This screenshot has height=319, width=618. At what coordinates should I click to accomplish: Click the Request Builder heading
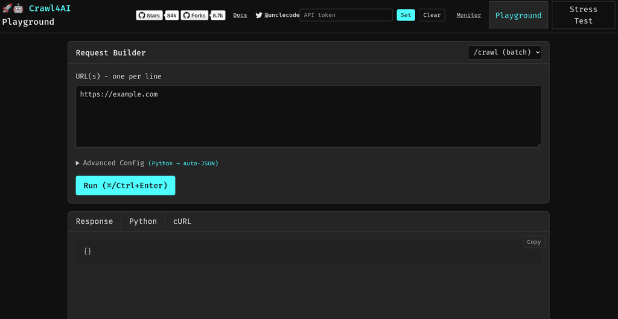[x=111, y=53]
